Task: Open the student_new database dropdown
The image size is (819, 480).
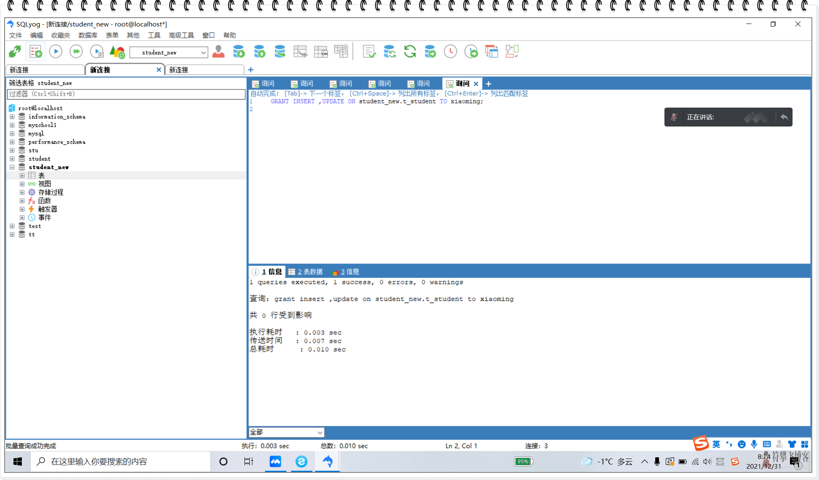Action: tap(169, 53)
